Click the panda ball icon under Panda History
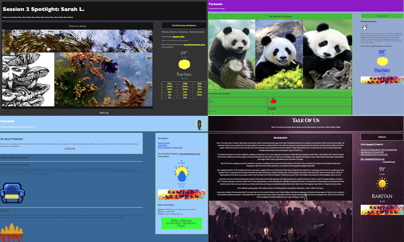 pyautogui.click(x=364, y=27)
